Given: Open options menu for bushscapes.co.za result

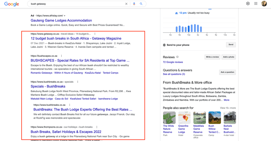Looking at the screenshot, I should pos(61,56).
